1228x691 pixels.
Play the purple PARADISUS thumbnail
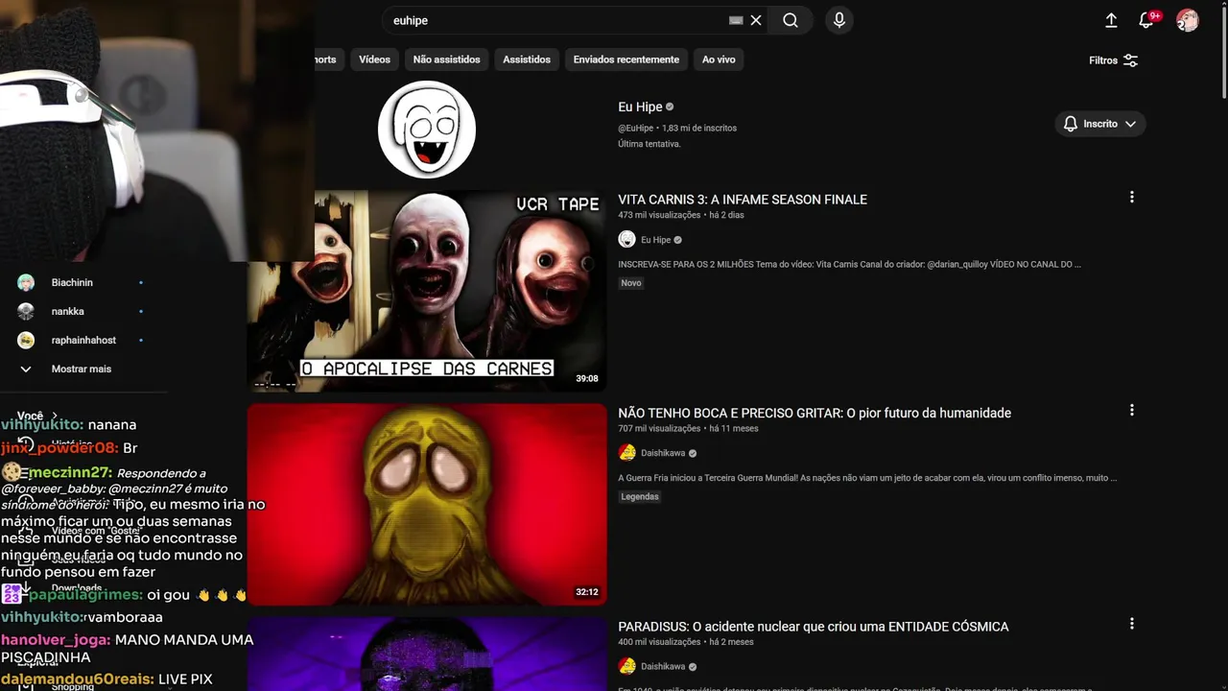point(427,654)
